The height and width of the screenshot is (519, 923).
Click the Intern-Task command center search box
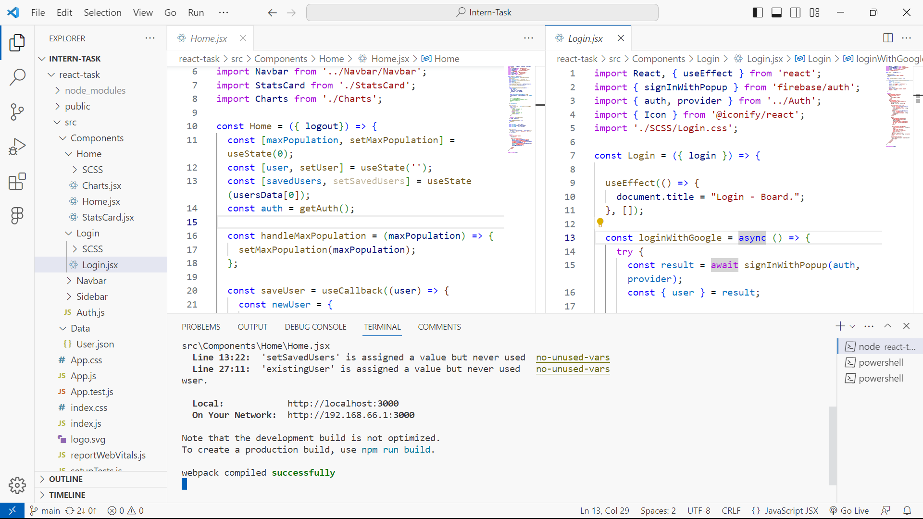pos(482,12)
